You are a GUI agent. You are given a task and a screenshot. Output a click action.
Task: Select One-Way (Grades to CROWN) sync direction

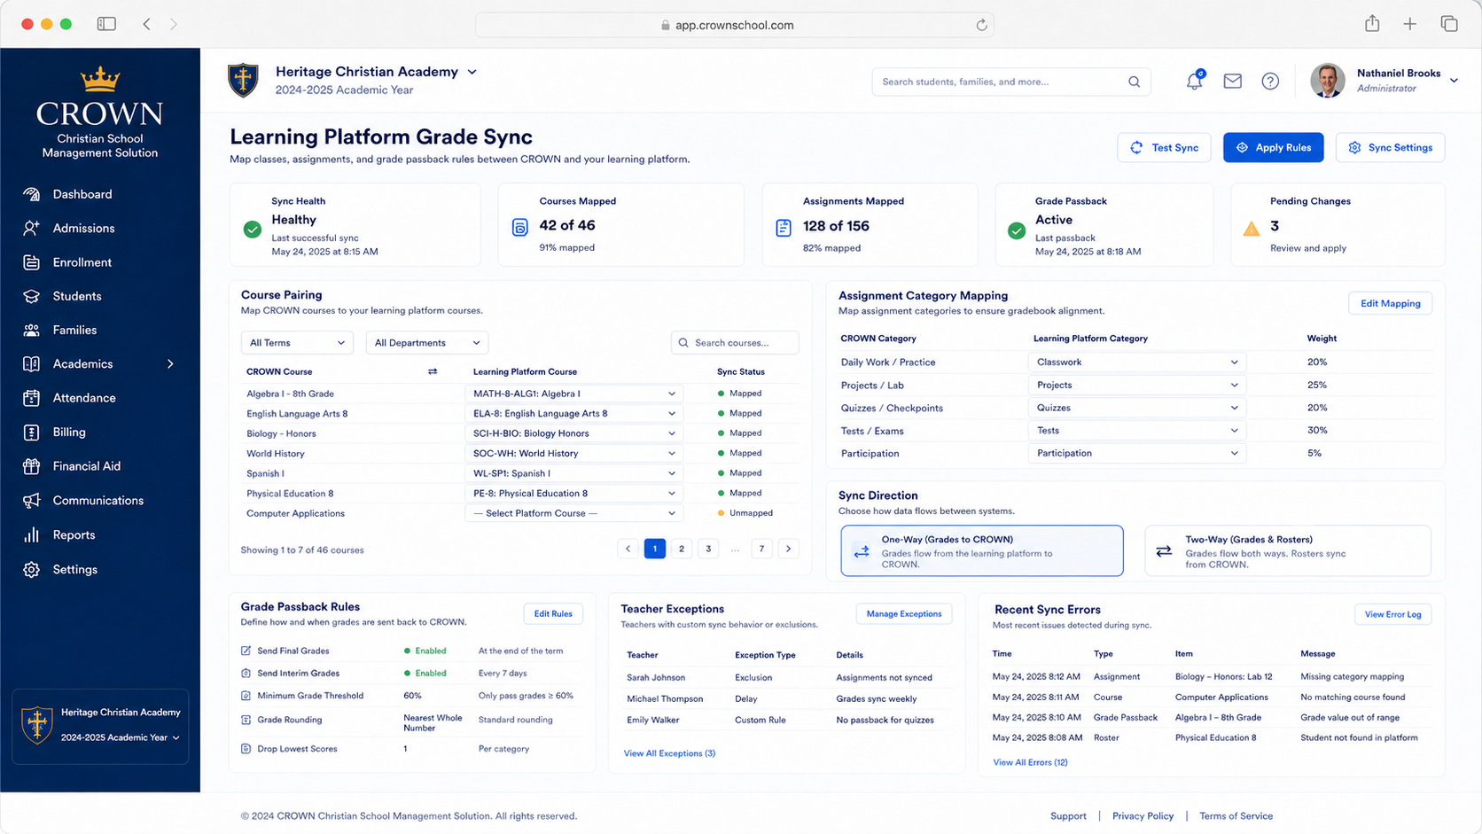(982, 550)
